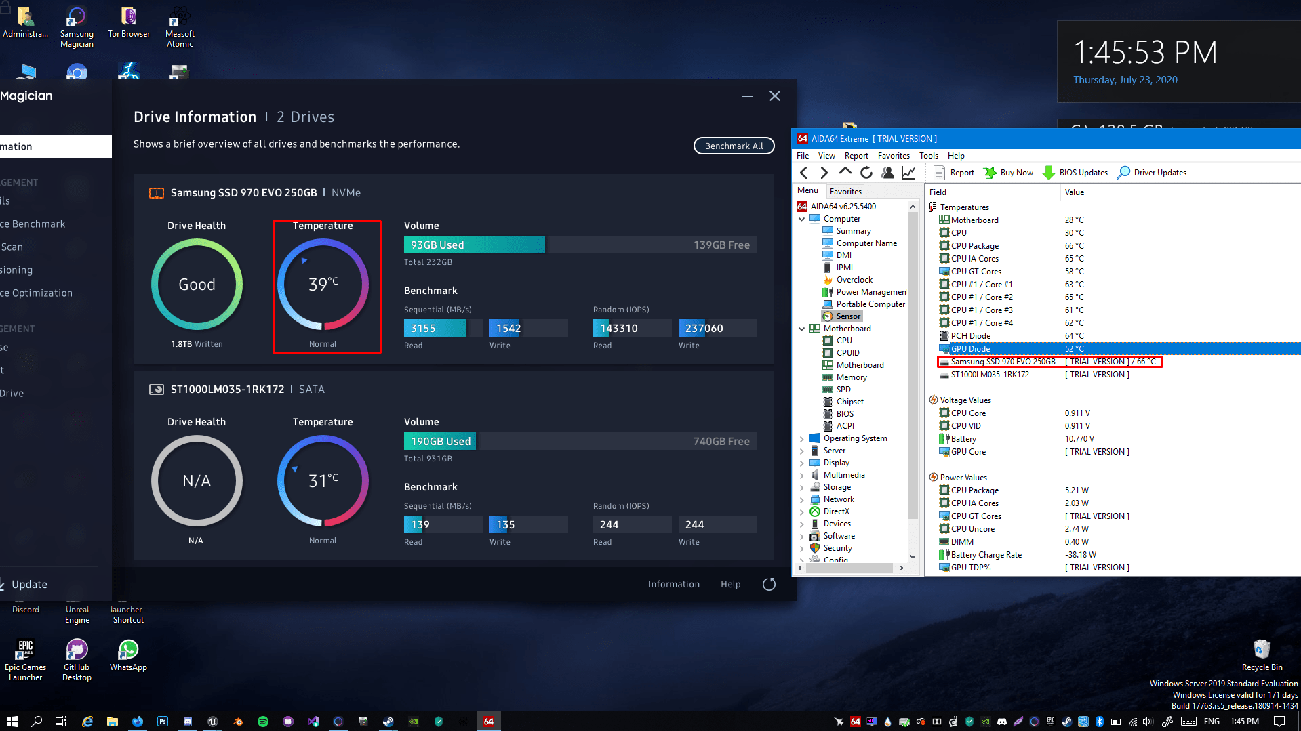Open the AIDA64 Help menu

tap(956, 156)
